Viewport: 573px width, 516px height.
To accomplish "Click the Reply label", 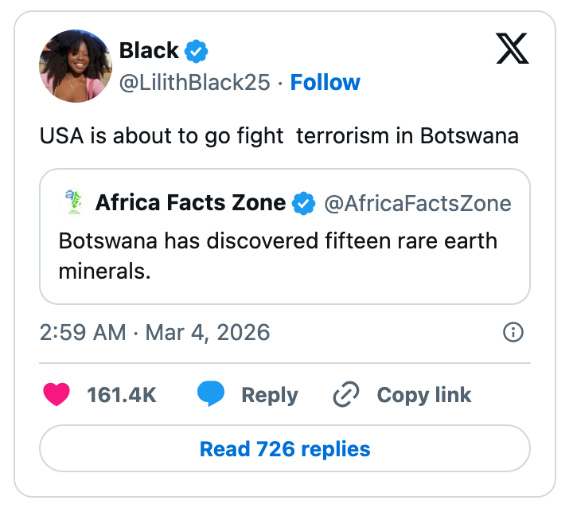I will [x=269, y=395].
